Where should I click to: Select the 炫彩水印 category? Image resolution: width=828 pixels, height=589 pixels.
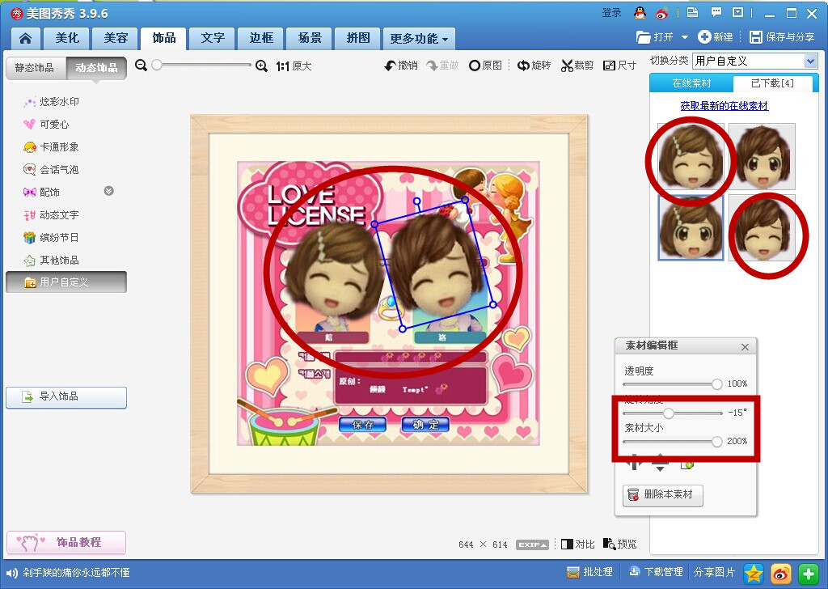pos(51,101)
